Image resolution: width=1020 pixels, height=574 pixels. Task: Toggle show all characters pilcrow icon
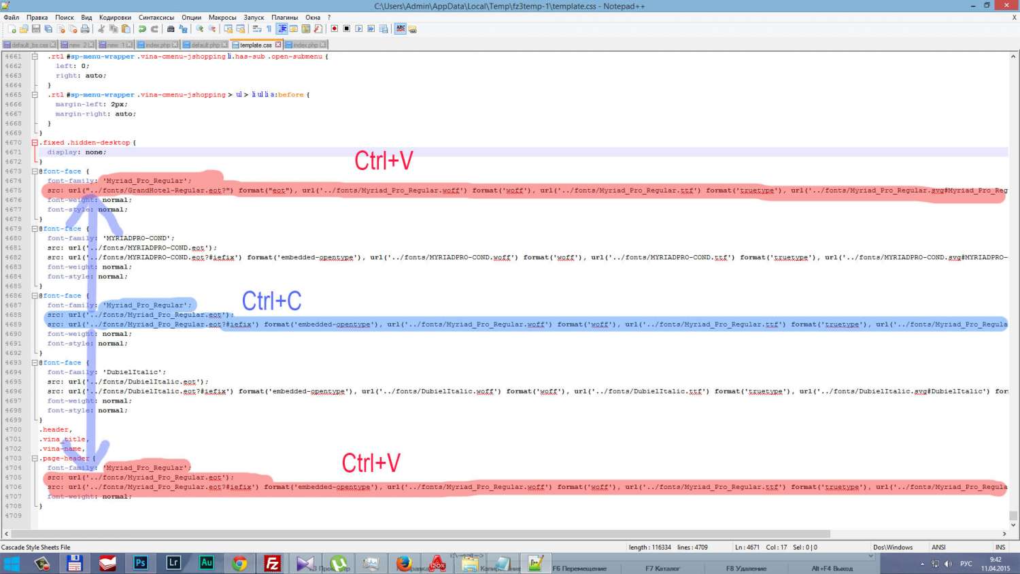tap(269, 29)
